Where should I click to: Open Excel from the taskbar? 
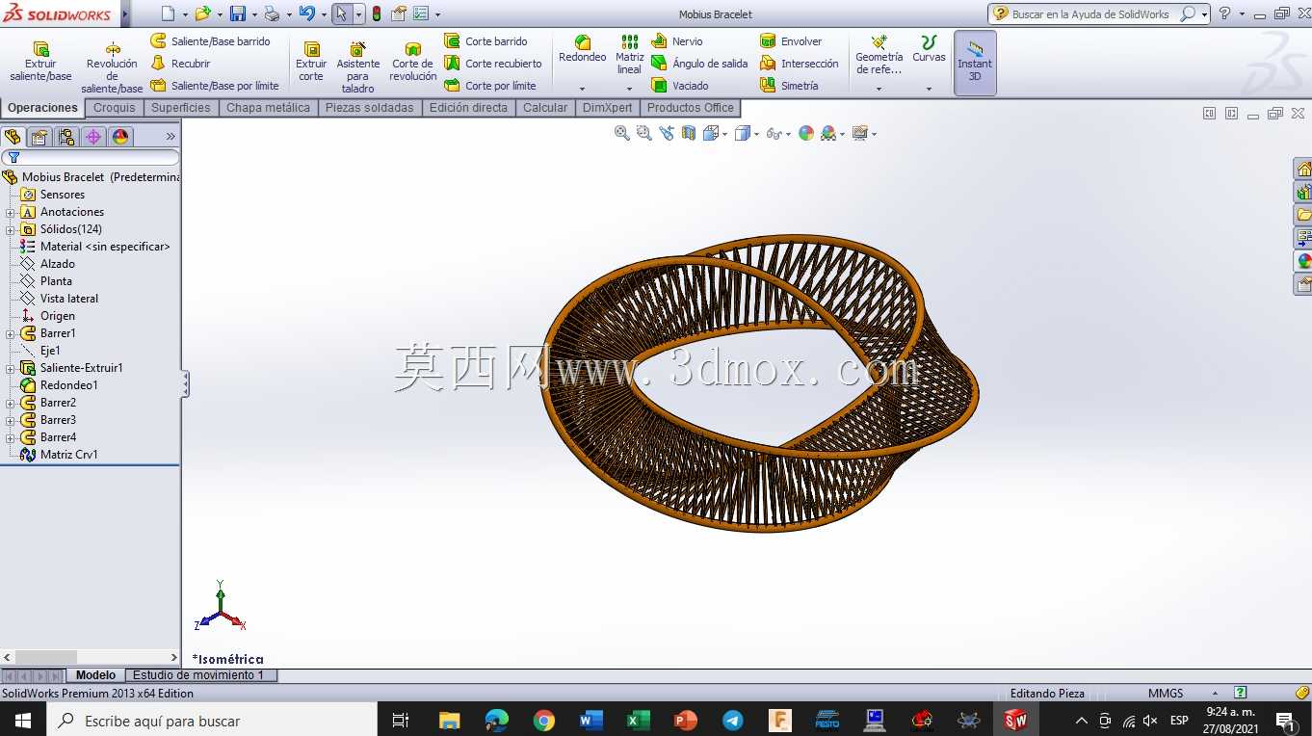639,721
